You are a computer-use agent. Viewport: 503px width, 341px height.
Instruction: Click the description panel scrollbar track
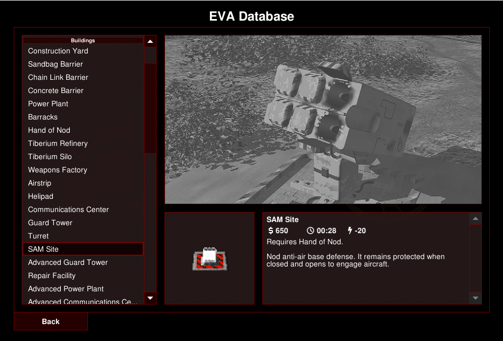pos(475,258)
